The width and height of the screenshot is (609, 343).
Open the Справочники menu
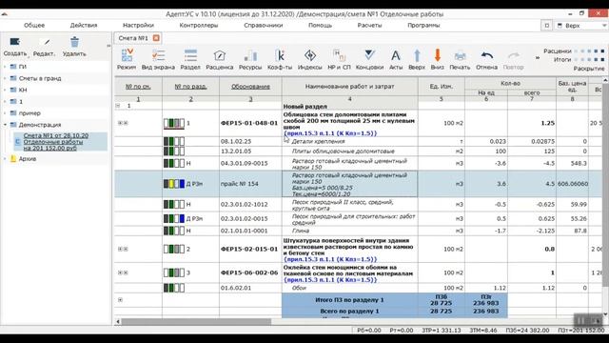click(263, 26)
